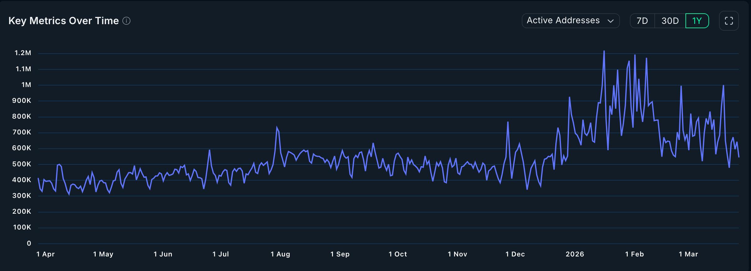The image size is (751, 271).
Task: Click the '1 Aug' x-axis label
Action: [280, 254]
